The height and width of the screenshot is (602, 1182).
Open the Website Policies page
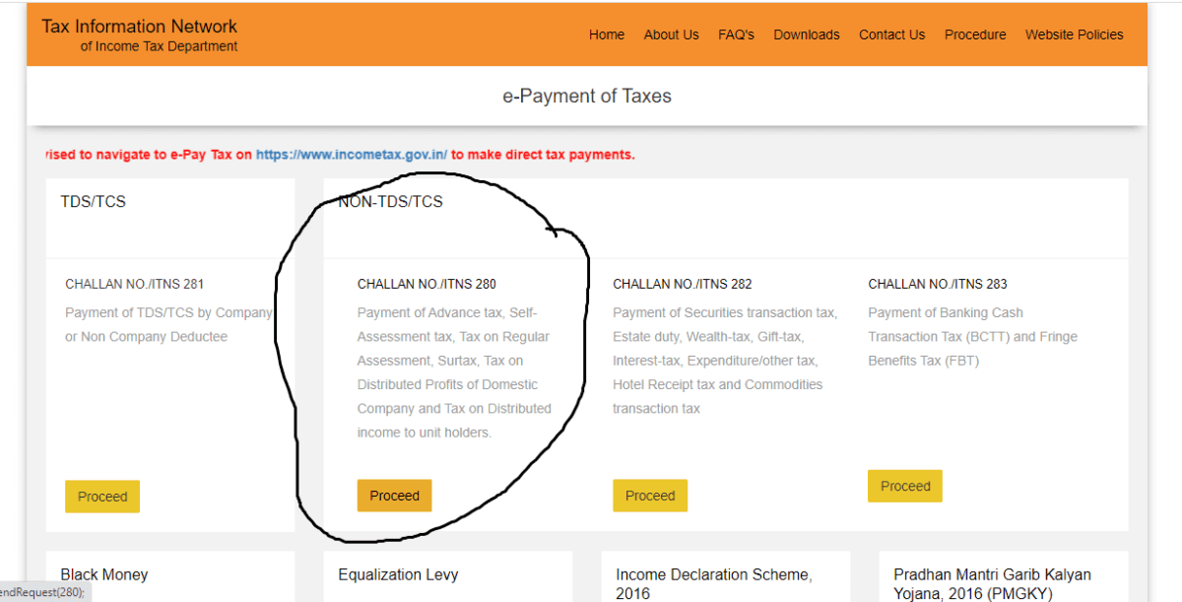(x=1074, y=34)
